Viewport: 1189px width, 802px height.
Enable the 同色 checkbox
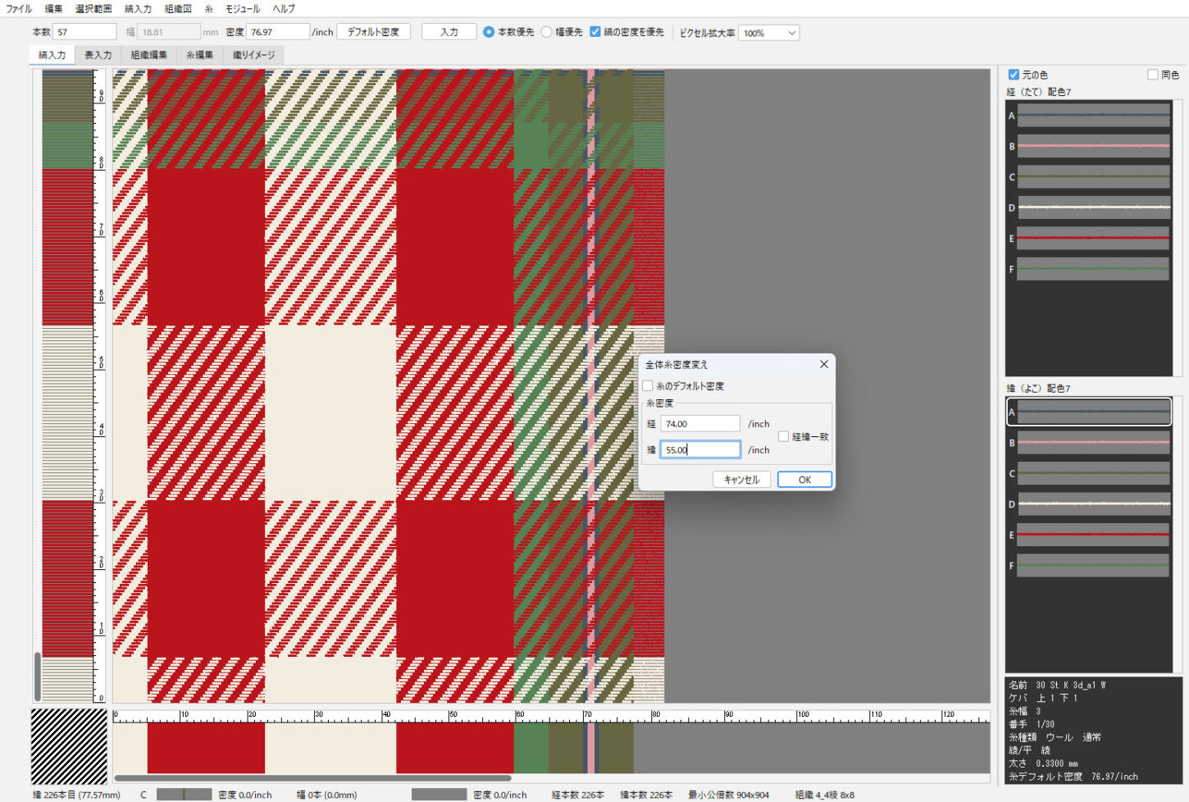(1153, 75)
